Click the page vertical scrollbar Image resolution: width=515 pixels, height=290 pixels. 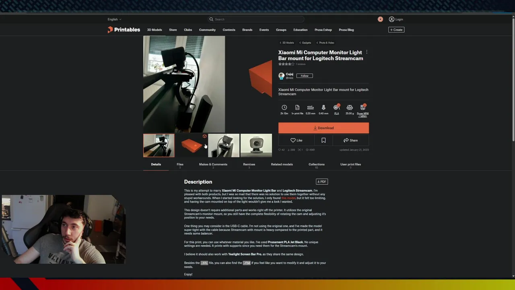pyautogui.click(x=513, y=81)
